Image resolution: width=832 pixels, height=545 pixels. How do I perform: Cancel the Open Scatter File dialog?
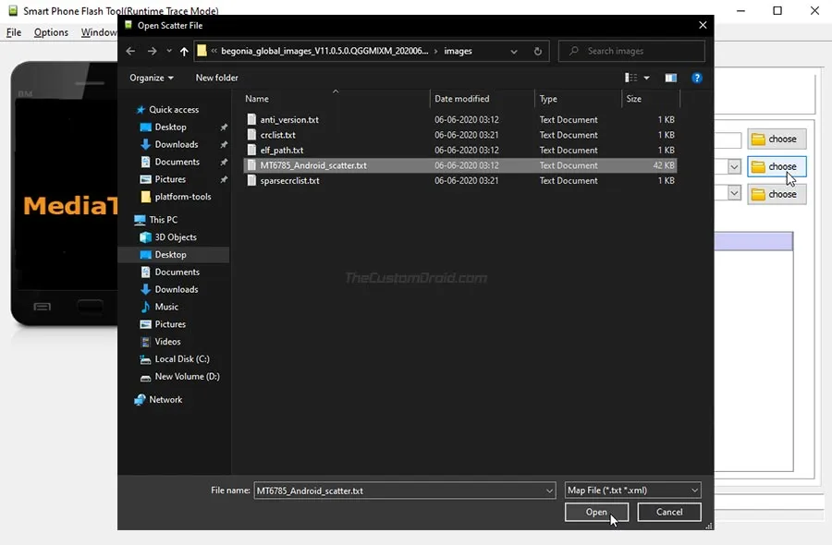[668, 512]
